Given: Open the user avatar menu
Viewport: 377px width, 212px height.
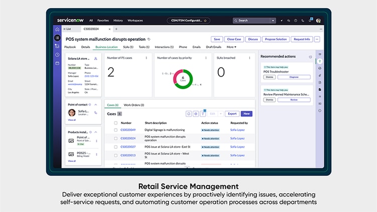Looking at the screenshot, I should (x=318, y=21).
